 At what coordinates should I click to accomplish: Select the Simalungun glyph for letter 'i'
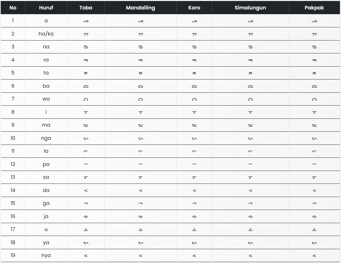coord(250,112)
